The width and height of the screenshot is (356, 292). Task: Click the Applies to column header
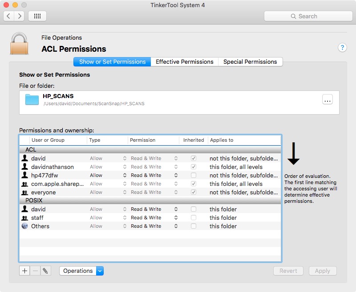[244, 140]
